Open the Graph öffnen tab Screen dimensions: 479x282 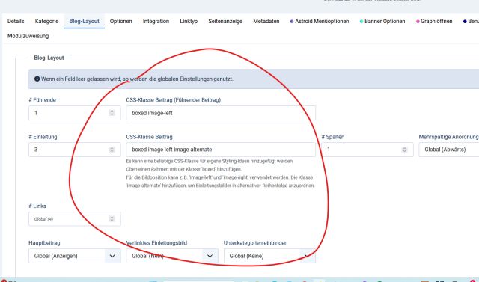click(434, 22)
